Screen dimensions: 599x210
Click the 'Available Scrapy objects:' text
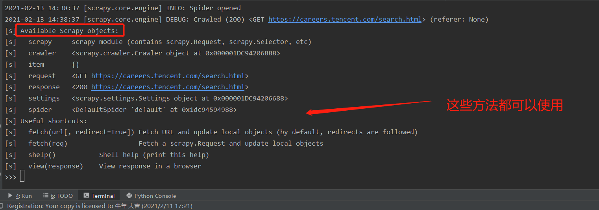pos(69,31)
